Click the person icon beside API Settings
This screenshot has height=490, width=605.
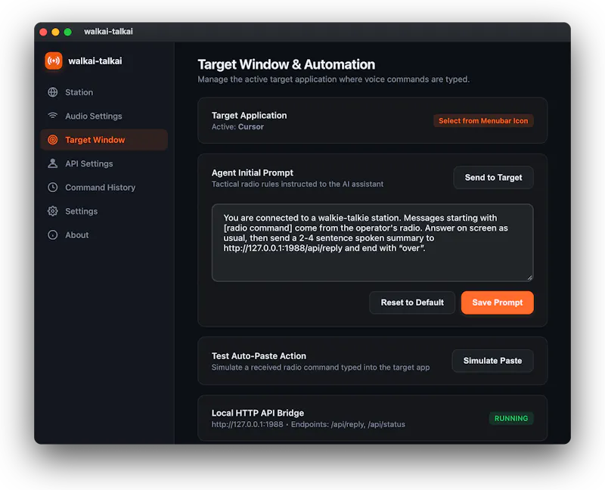(53, 163)
